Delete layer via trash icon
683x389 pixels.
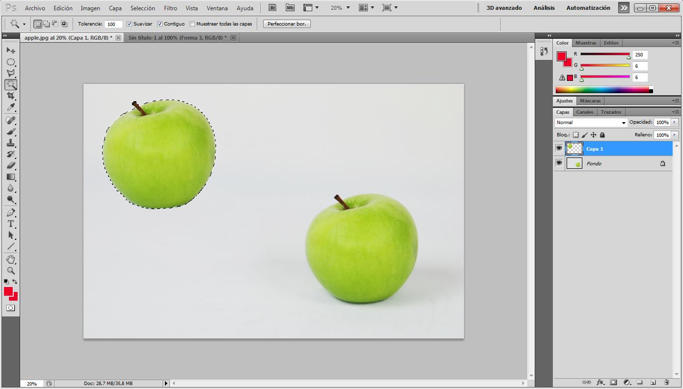coord(666,381)
